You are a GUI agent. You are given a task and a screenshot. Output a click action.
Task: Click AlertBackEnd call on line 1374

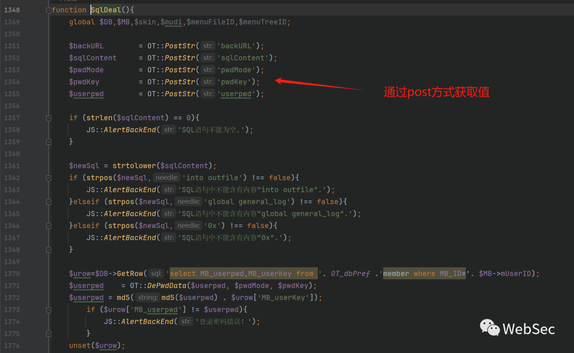point(147,322)
